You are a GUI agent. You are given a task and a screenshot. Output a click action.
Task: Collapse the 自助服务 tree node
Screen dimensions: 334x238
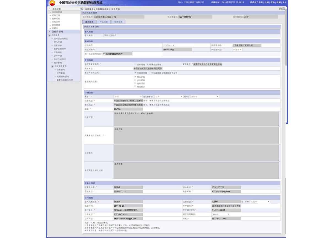[x=49, y=35]
